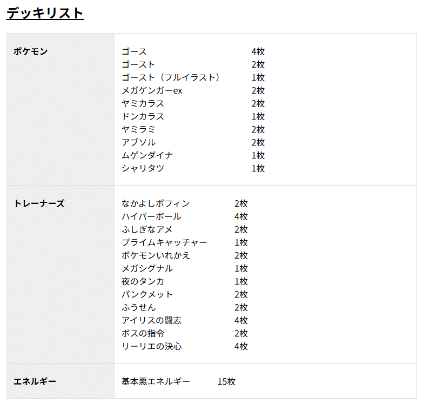
Task: Click the シャリタツ entry
Action: [x=143, y=168]
